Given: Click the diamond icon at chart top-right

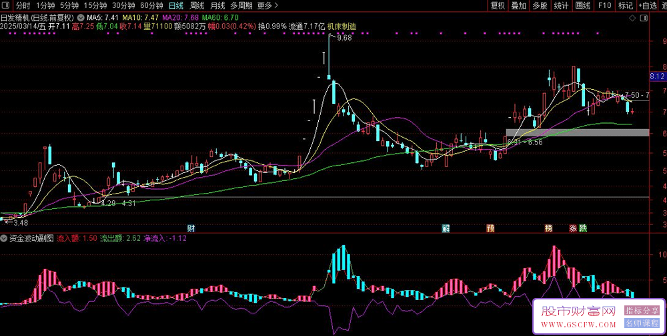Looking at the screenshot, I should point(632,18).
